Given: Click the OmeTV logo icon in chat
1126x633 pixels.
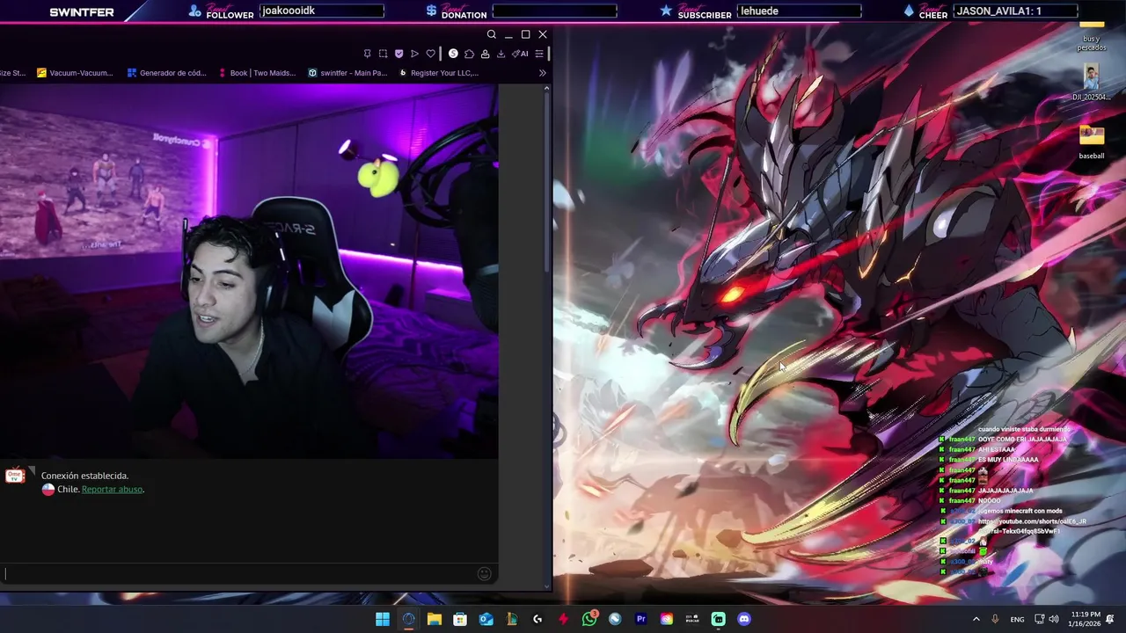Looking at the screenshot, I should 15,476.
